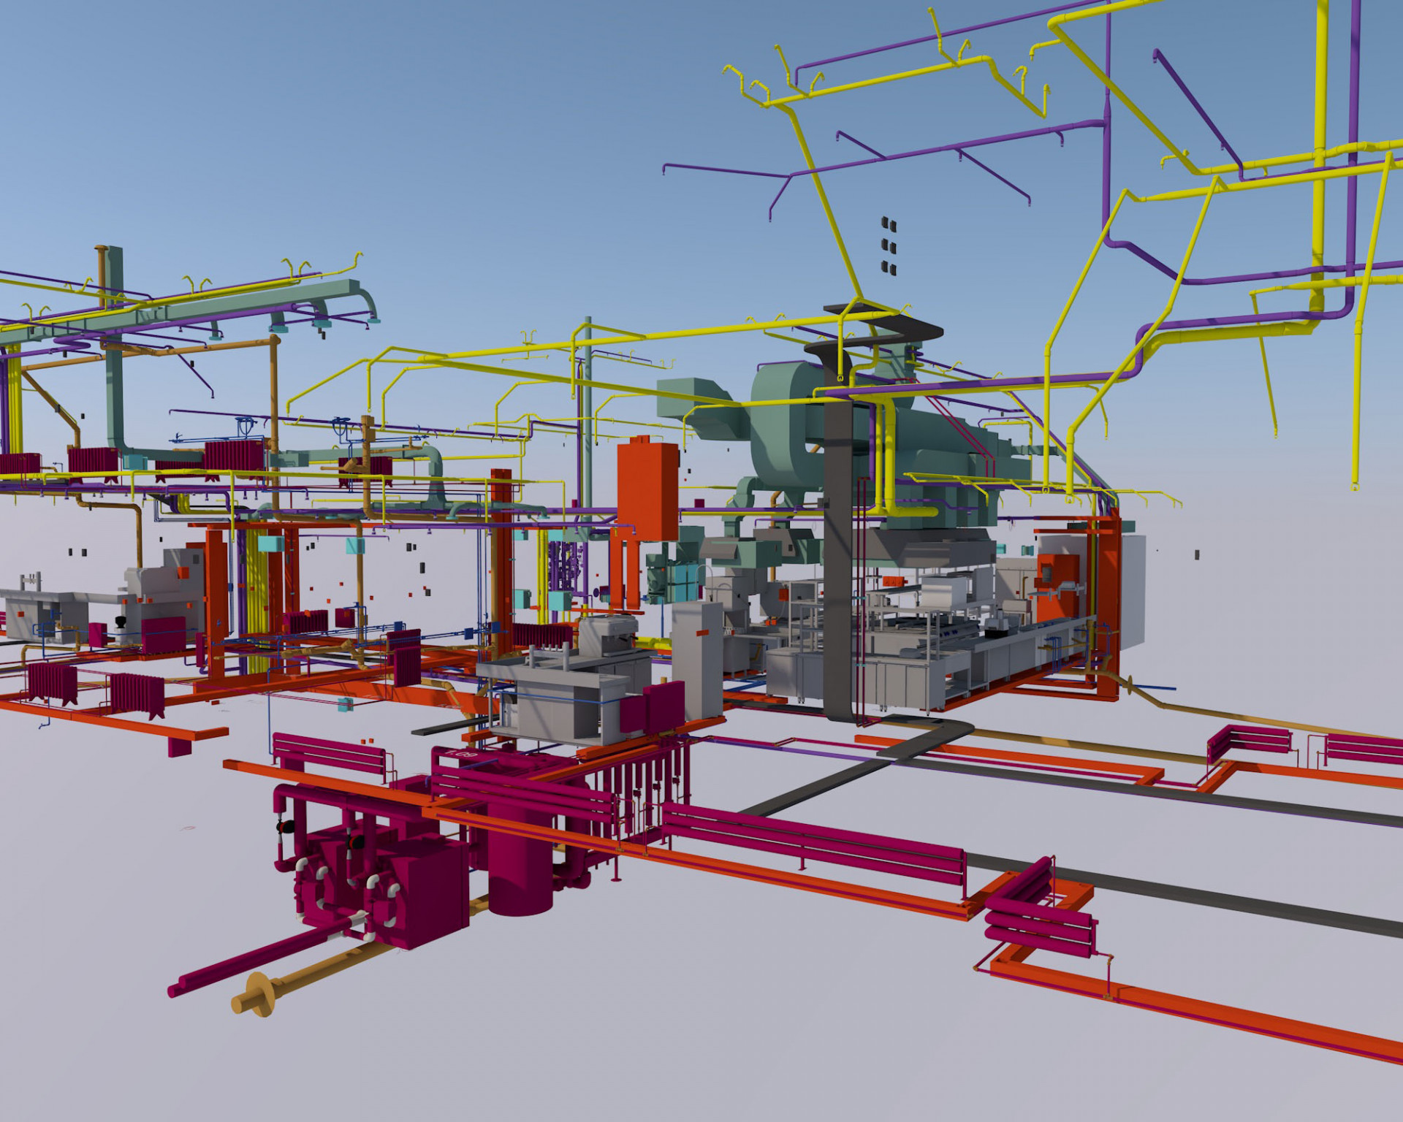Screen dimensions: 1403x1122
Task: Click the "1.09" label on magenta manifold
Action: (x=462, y=754)
